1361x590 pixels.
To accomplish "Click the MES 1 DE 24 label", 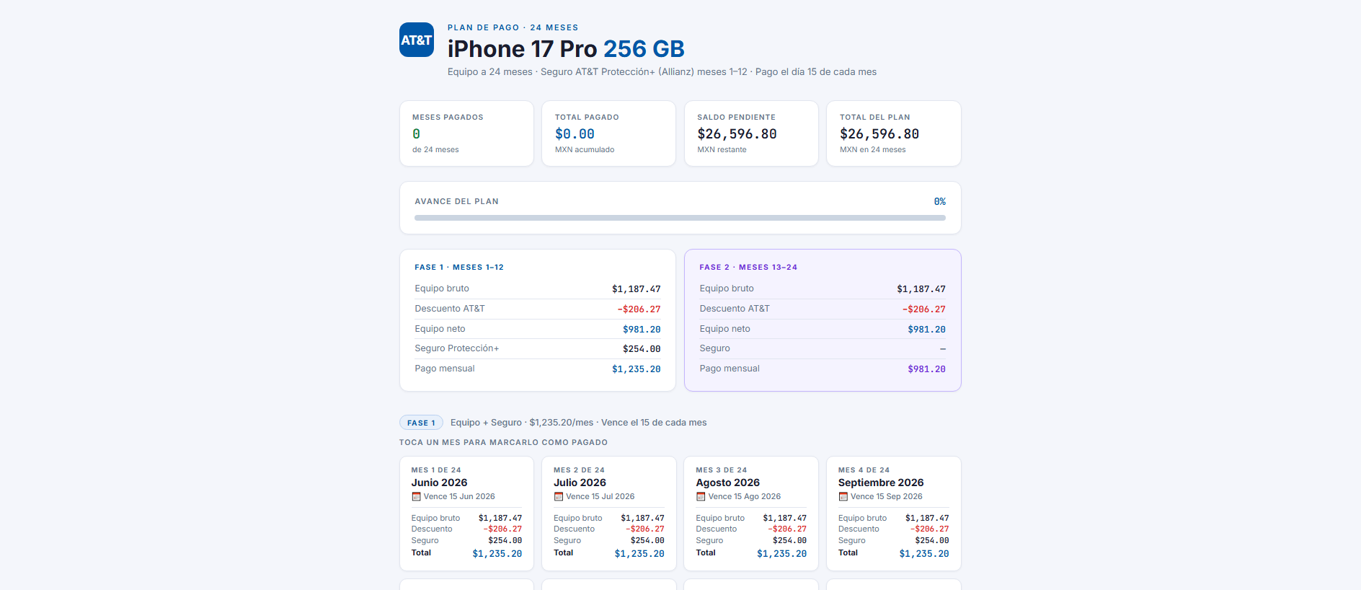I will pos(436,470).
